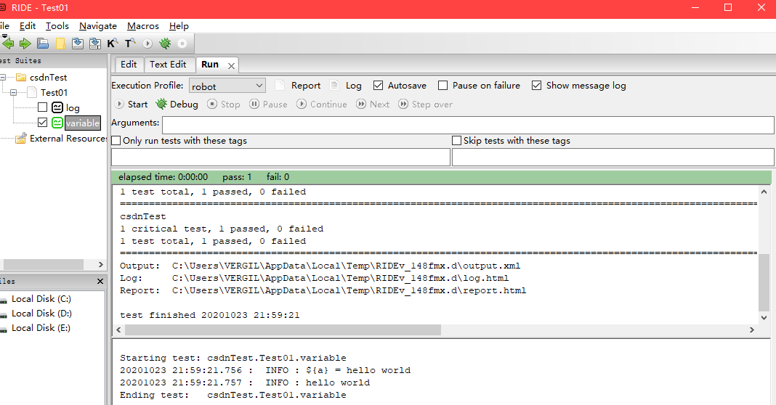Run tests from toolbar play icon
This screenshot has height=405, width=776.
coord(147,44)
